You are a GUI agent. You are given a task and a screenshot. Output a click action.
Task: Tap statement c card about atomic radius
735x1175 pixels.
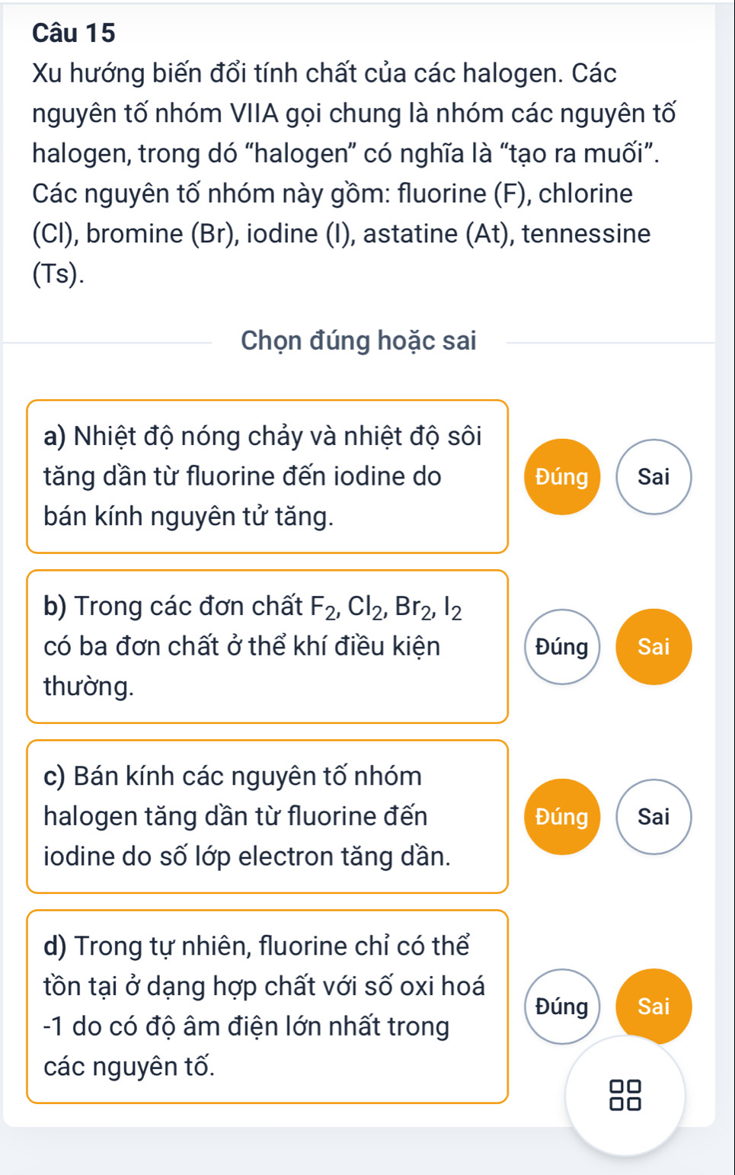click(x=267, y=816)
